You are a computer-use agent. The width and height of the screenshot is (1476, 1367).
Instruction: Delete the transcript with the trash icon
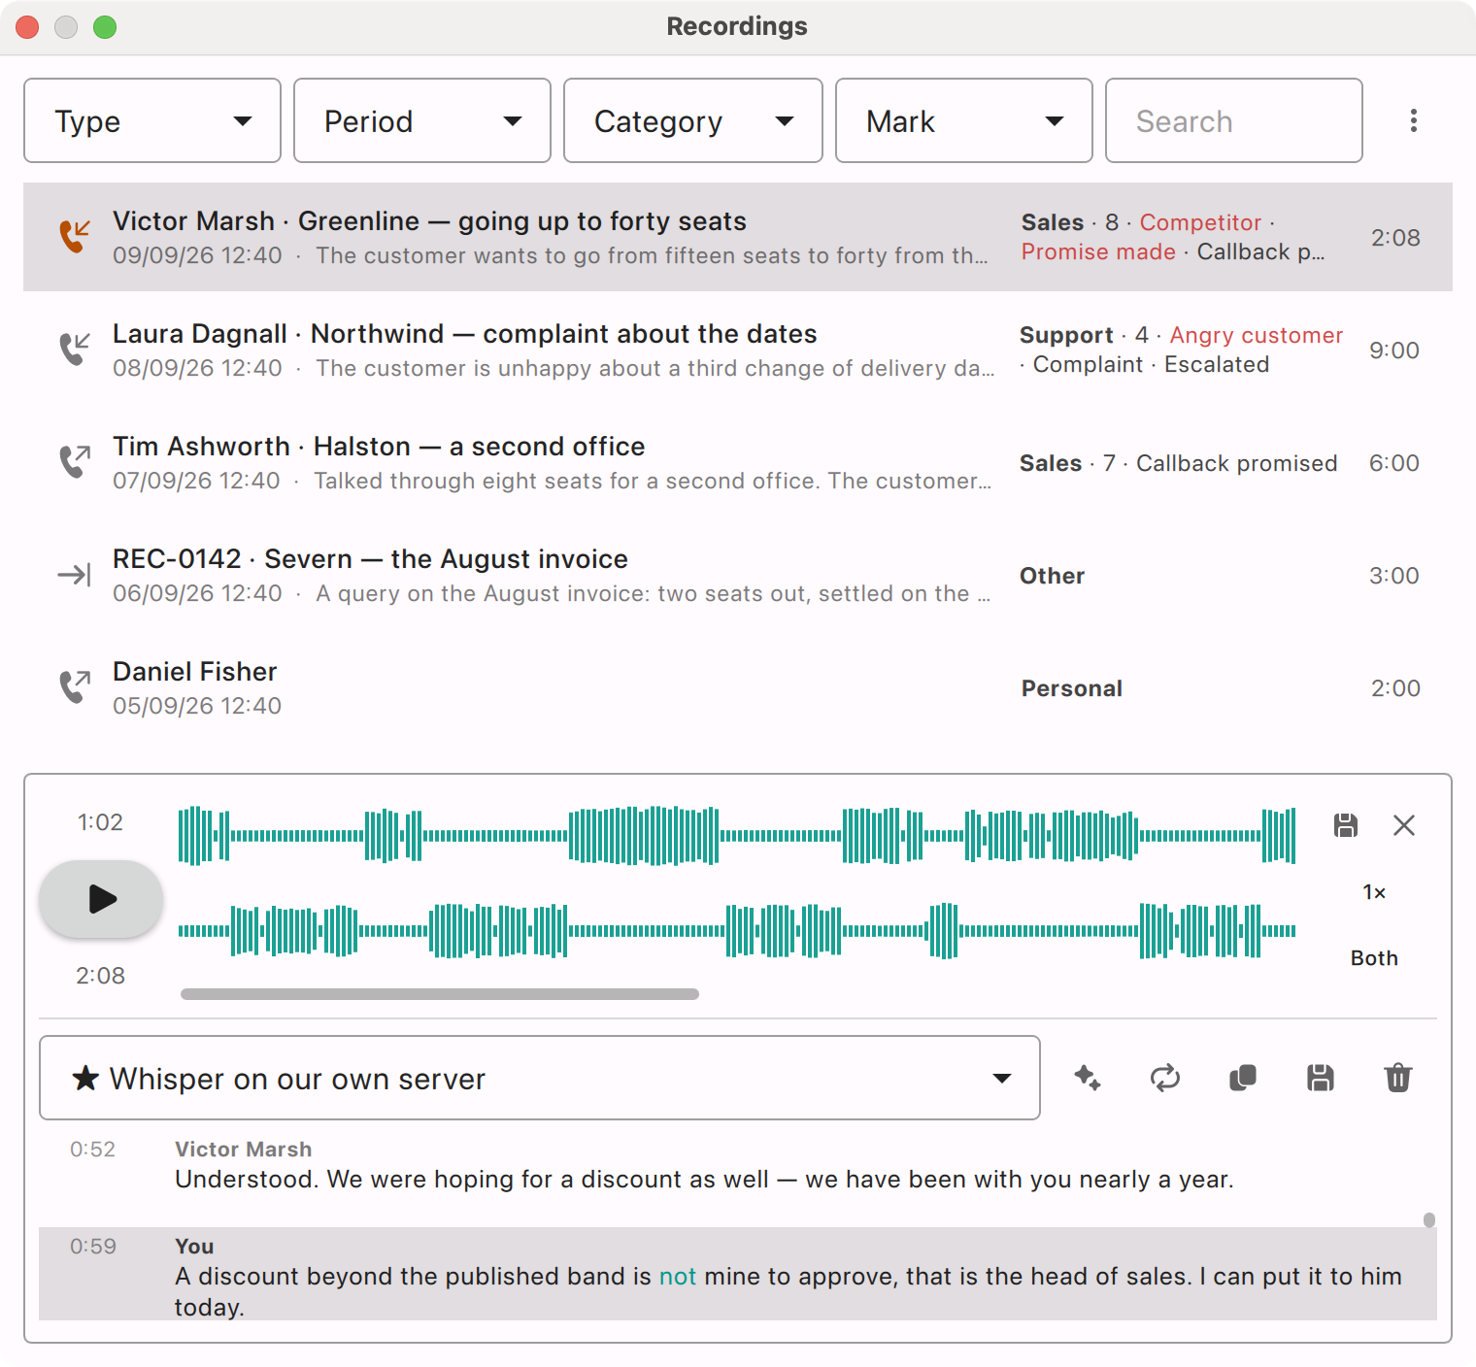coord(1398,1078)
